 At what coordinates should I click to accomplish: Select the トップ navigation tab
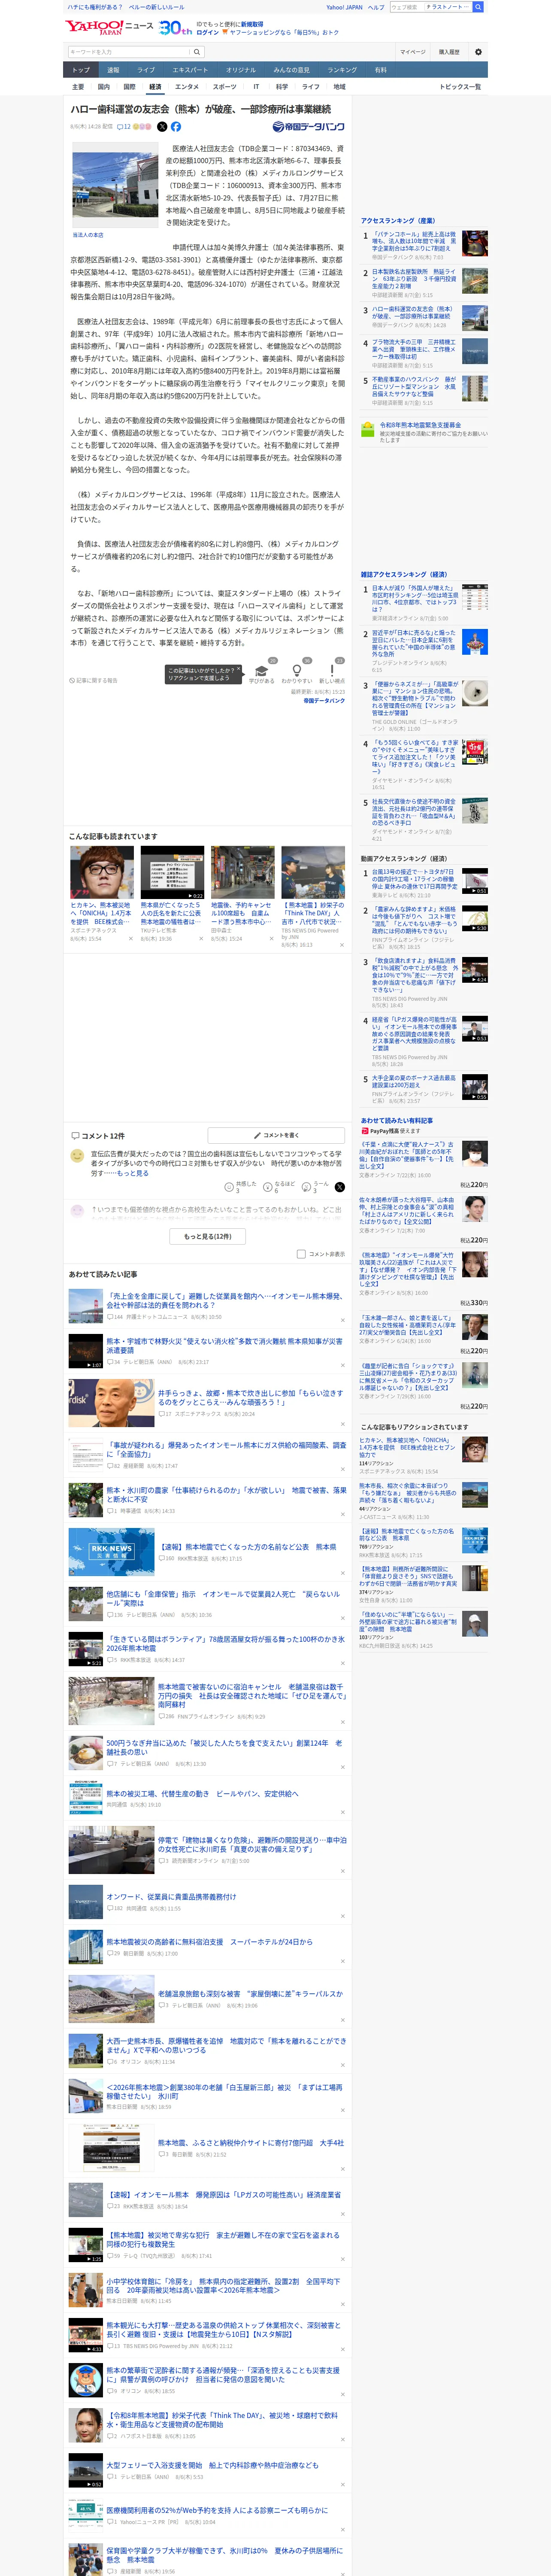(81, 70)
